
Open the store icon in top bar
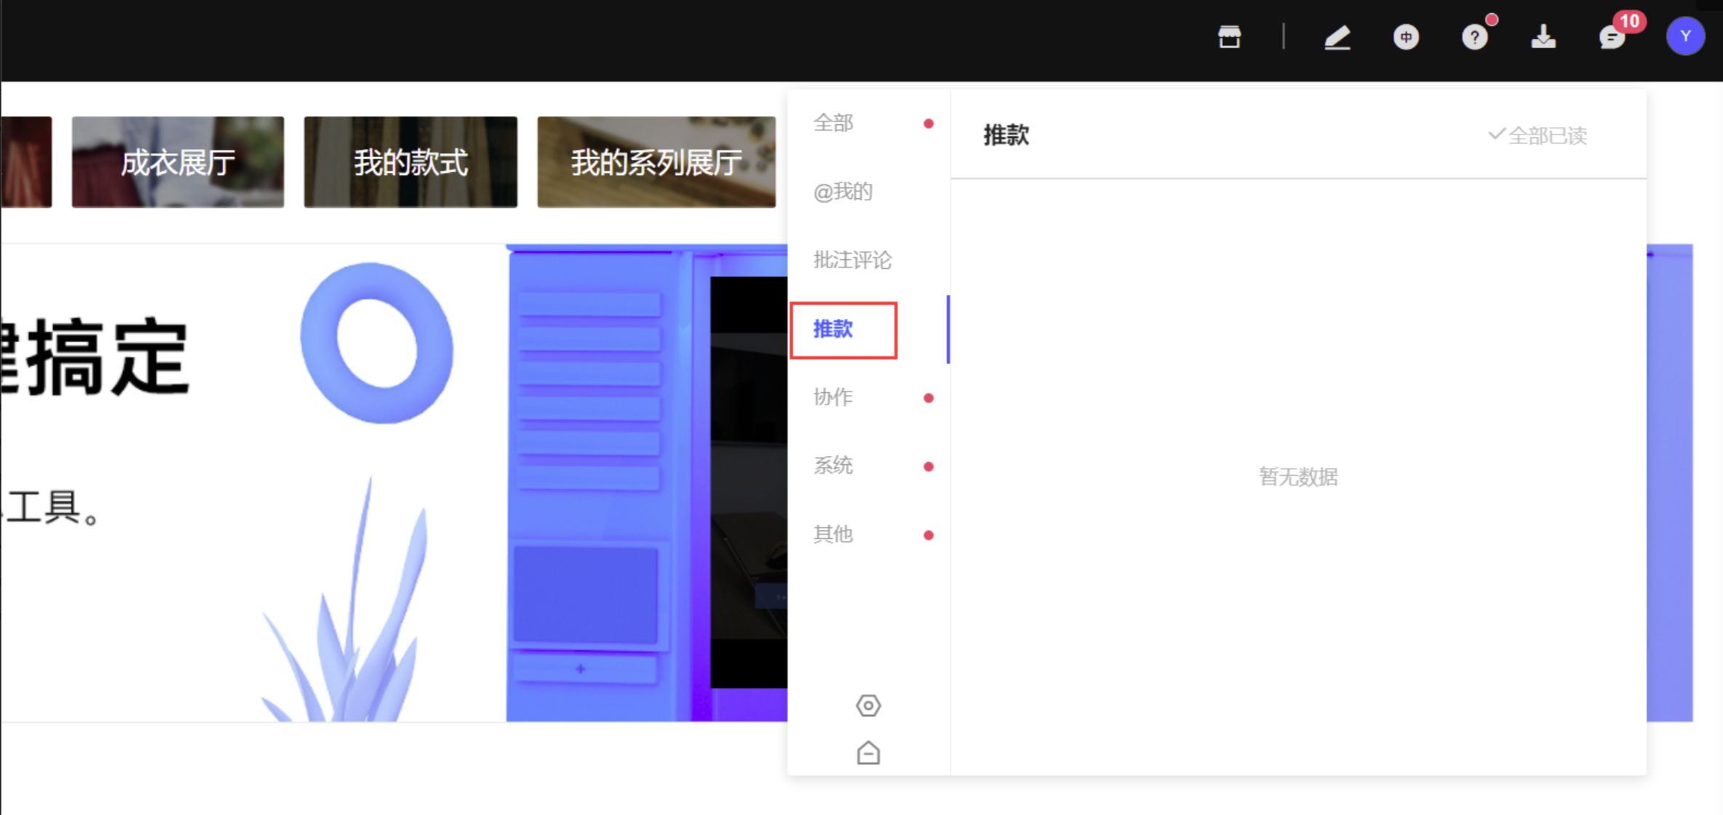[x=1229, y=36]
